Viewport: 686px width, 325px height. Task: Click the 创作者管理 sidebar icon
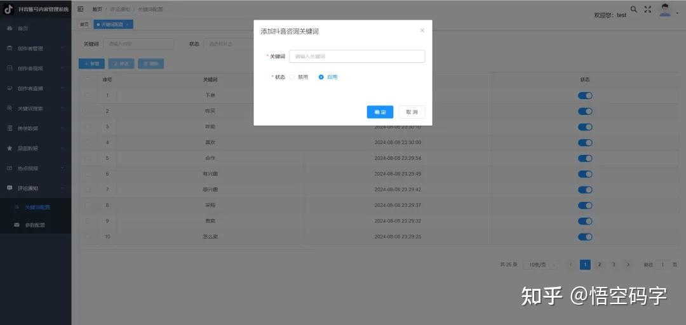click(10, 48)
